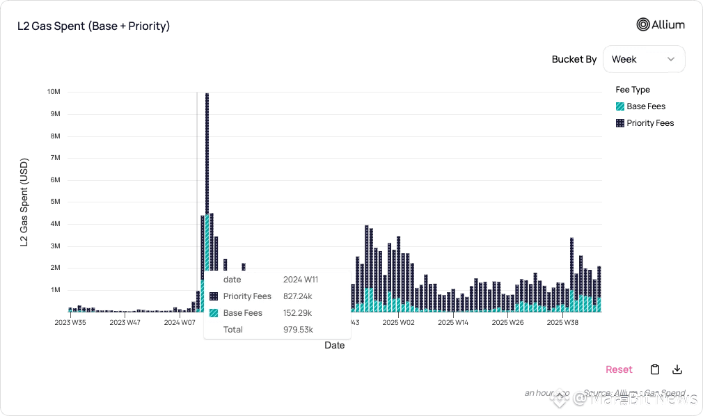This screenshot has height=416, width=703.
Task: Toggle the Base Fees legend label
Action: (x=646, y=106)
